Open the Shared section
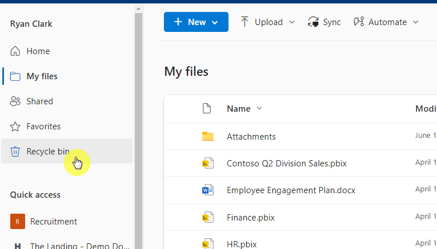 (67, 101)
